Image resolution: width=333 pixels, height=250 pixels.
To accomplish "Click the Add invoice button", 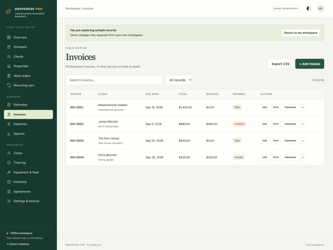I will click(x=310, y=64).
